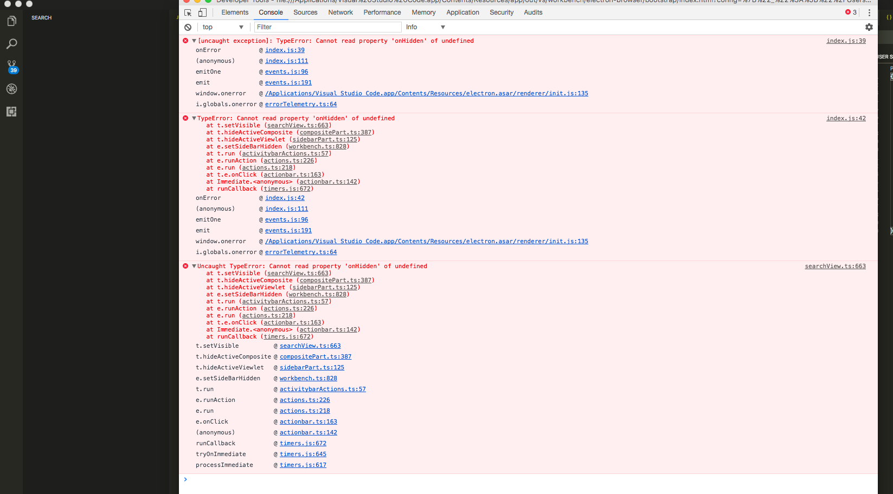The width and height of the screenshot is (893, 494).
Task: Click the red error icon beside uncaught exception
Action: pyautogui.click(x=185, y=41)
